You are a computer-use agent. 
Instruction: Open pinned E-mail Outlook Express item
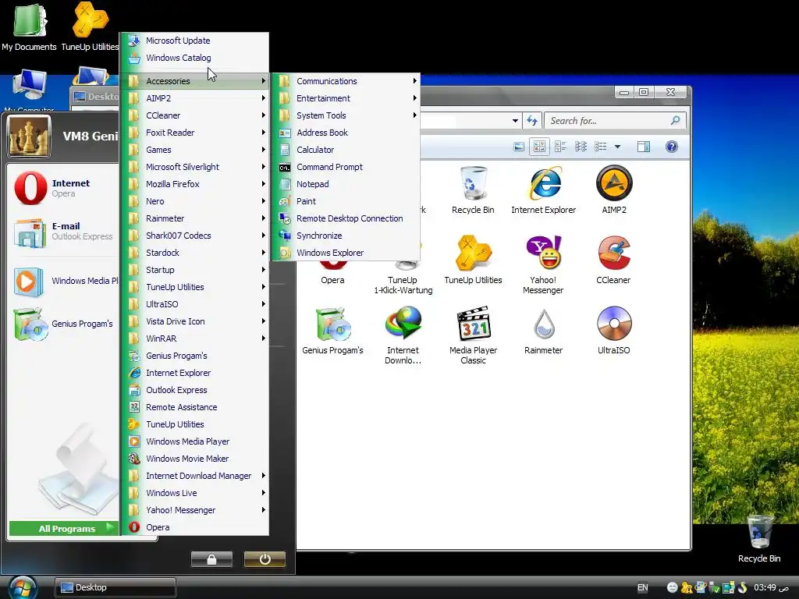click(x=64, y=231)
